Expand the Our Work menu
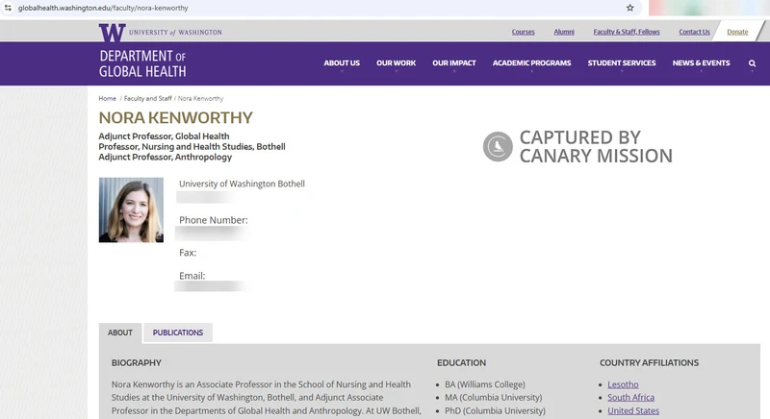This screenshot has width=770, height=419. pyautogui.click(x=396, y=63)
